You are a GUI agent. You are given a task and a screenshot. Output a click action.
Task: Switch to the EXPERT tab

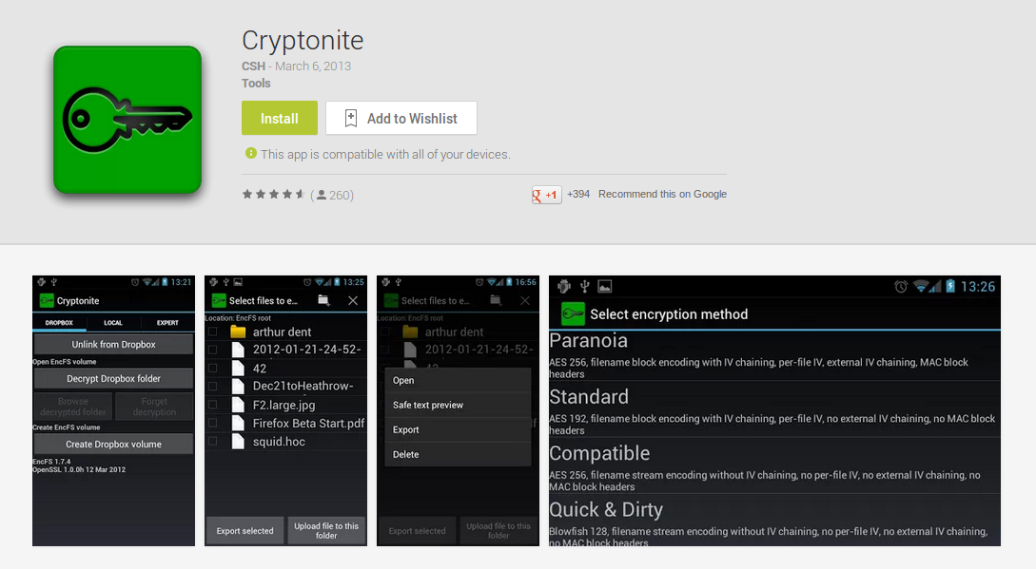point(167,323)
